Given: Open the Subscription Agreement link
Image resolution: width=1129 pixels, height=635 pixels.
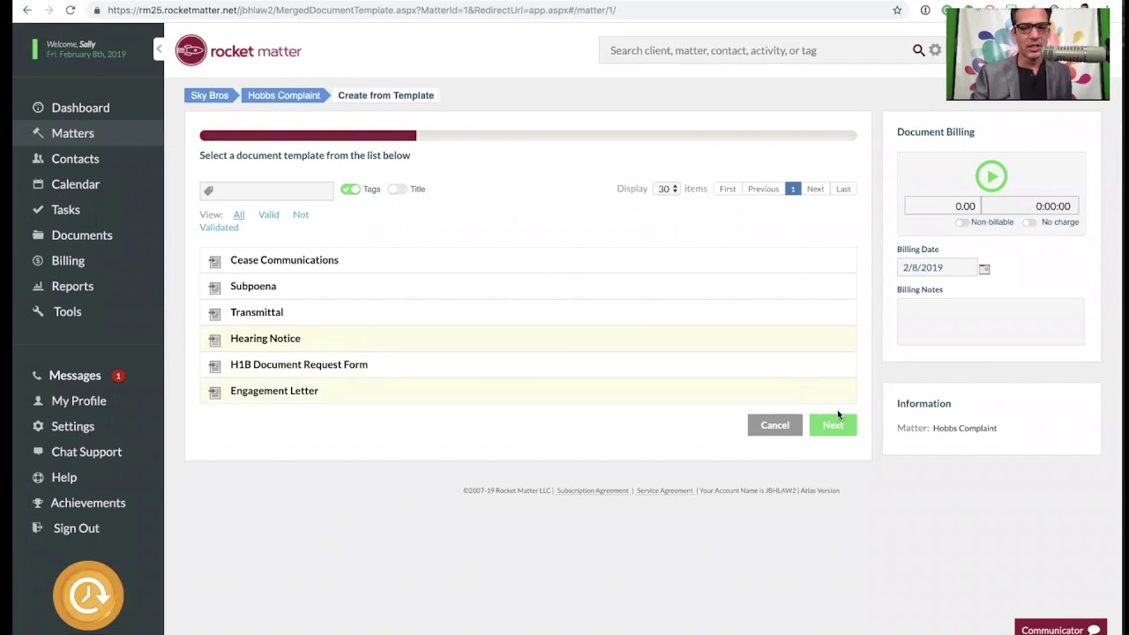Looking at the screenshot, I should 593,490.
